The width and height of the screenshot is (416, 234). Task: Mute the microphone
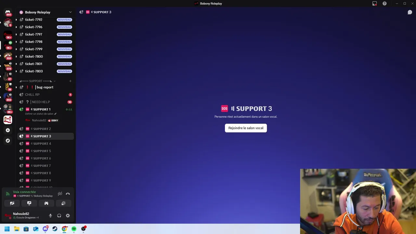tap(50, 215)
